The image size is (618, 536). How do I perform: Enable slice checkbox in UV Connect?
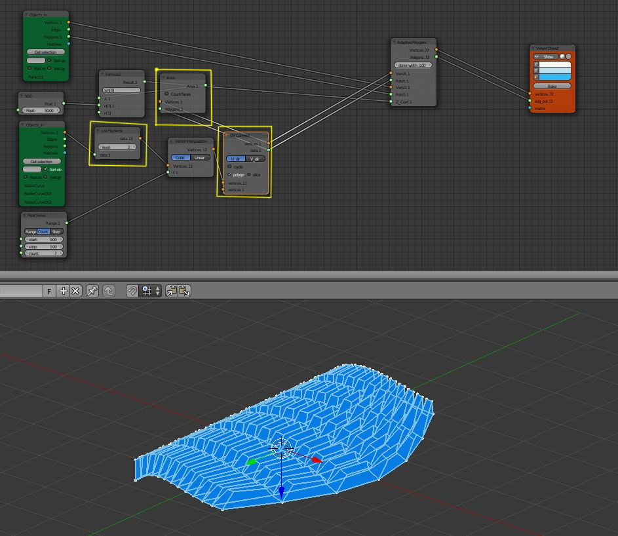coord(248,174)
